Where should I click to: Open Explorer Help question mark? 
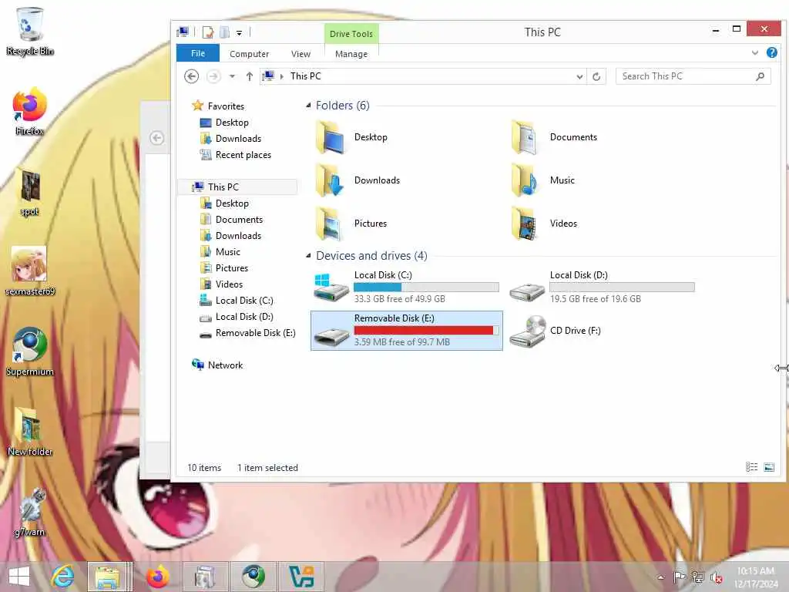pos(772,52)
